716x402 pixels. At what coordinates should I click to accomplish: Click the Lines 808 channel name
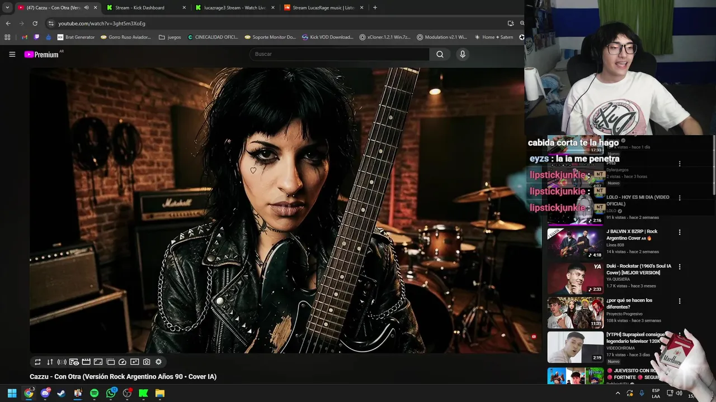click(615, 245)
